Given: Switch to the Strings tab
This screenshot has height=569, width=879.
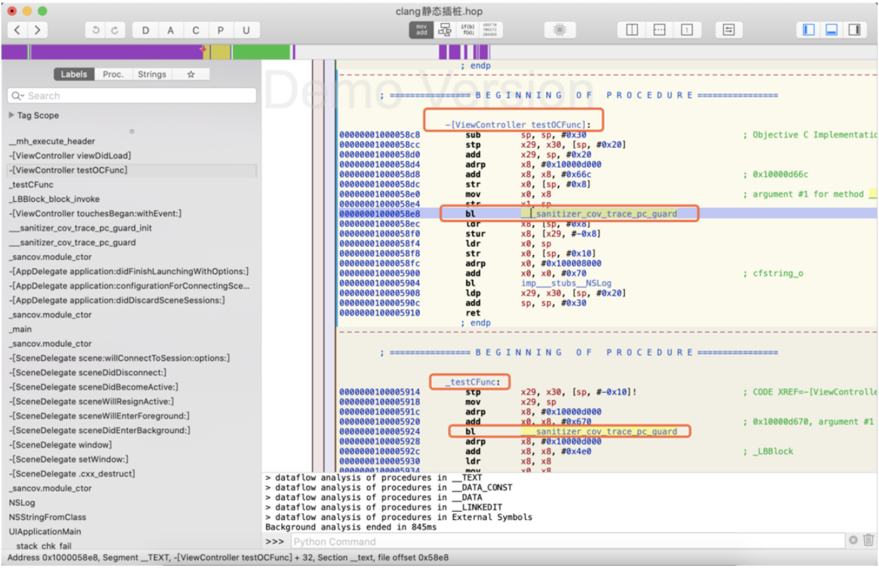Looking at the screenshot, I should 152,74.
